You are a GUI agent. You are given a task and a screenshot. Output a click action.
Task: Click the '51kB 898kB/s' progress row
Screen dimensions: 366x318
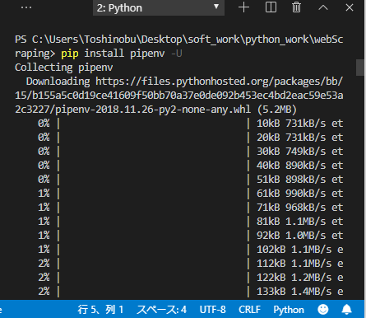coord(191,180)
